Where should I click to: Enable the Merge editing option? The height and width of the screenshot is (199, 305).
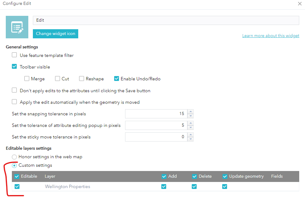[27, 79]
